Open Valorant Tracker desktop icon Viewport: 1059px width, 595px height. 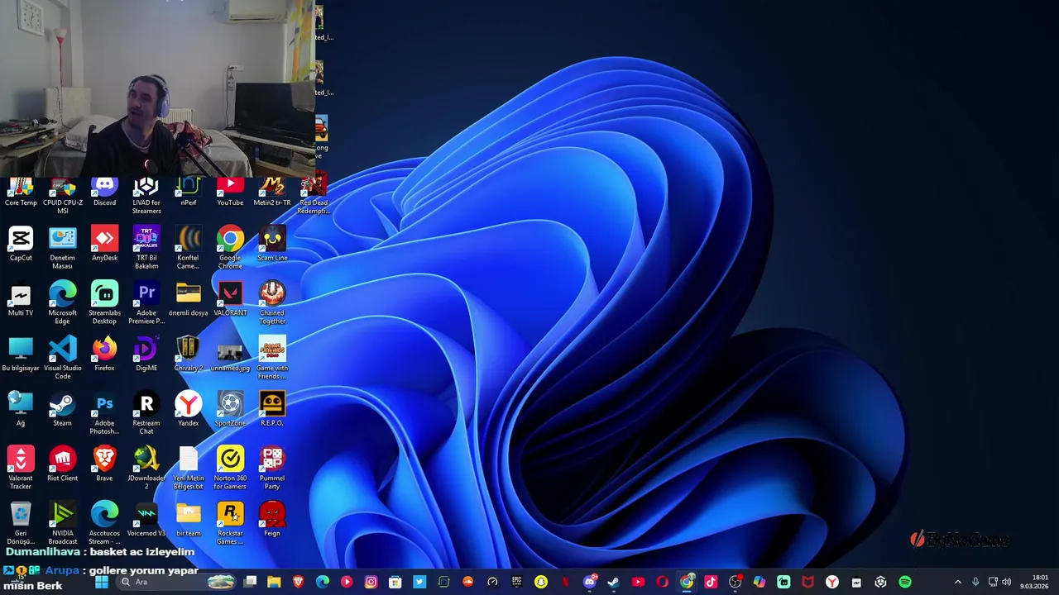pyautogui.click(x=21, y=469)
